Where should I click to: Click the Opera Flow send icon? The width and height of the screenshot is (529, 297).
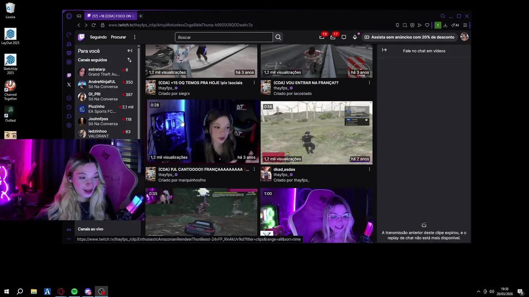(x=419, y=25)
